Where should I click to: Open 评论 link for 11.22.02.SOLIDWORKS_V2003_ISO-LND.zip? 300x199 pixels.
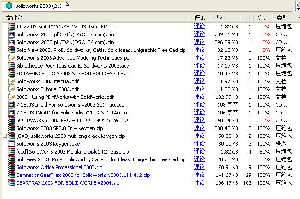pyautogui.click(x=199, y=26)
